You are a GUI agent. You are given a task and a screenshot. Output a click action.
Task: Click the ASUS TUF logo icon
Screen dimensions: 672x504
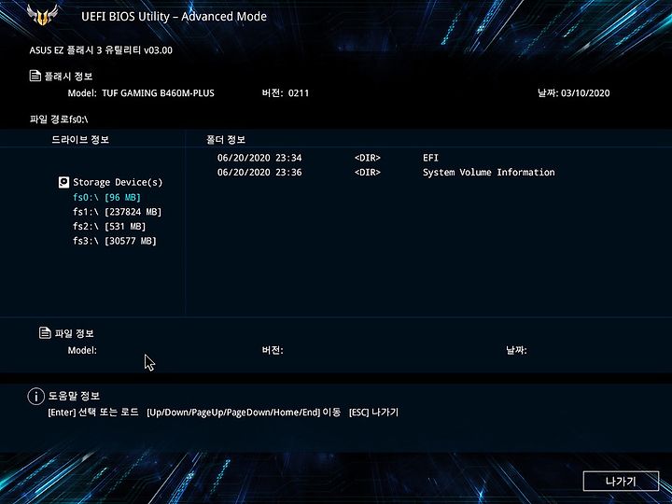(x=42, y=15)
